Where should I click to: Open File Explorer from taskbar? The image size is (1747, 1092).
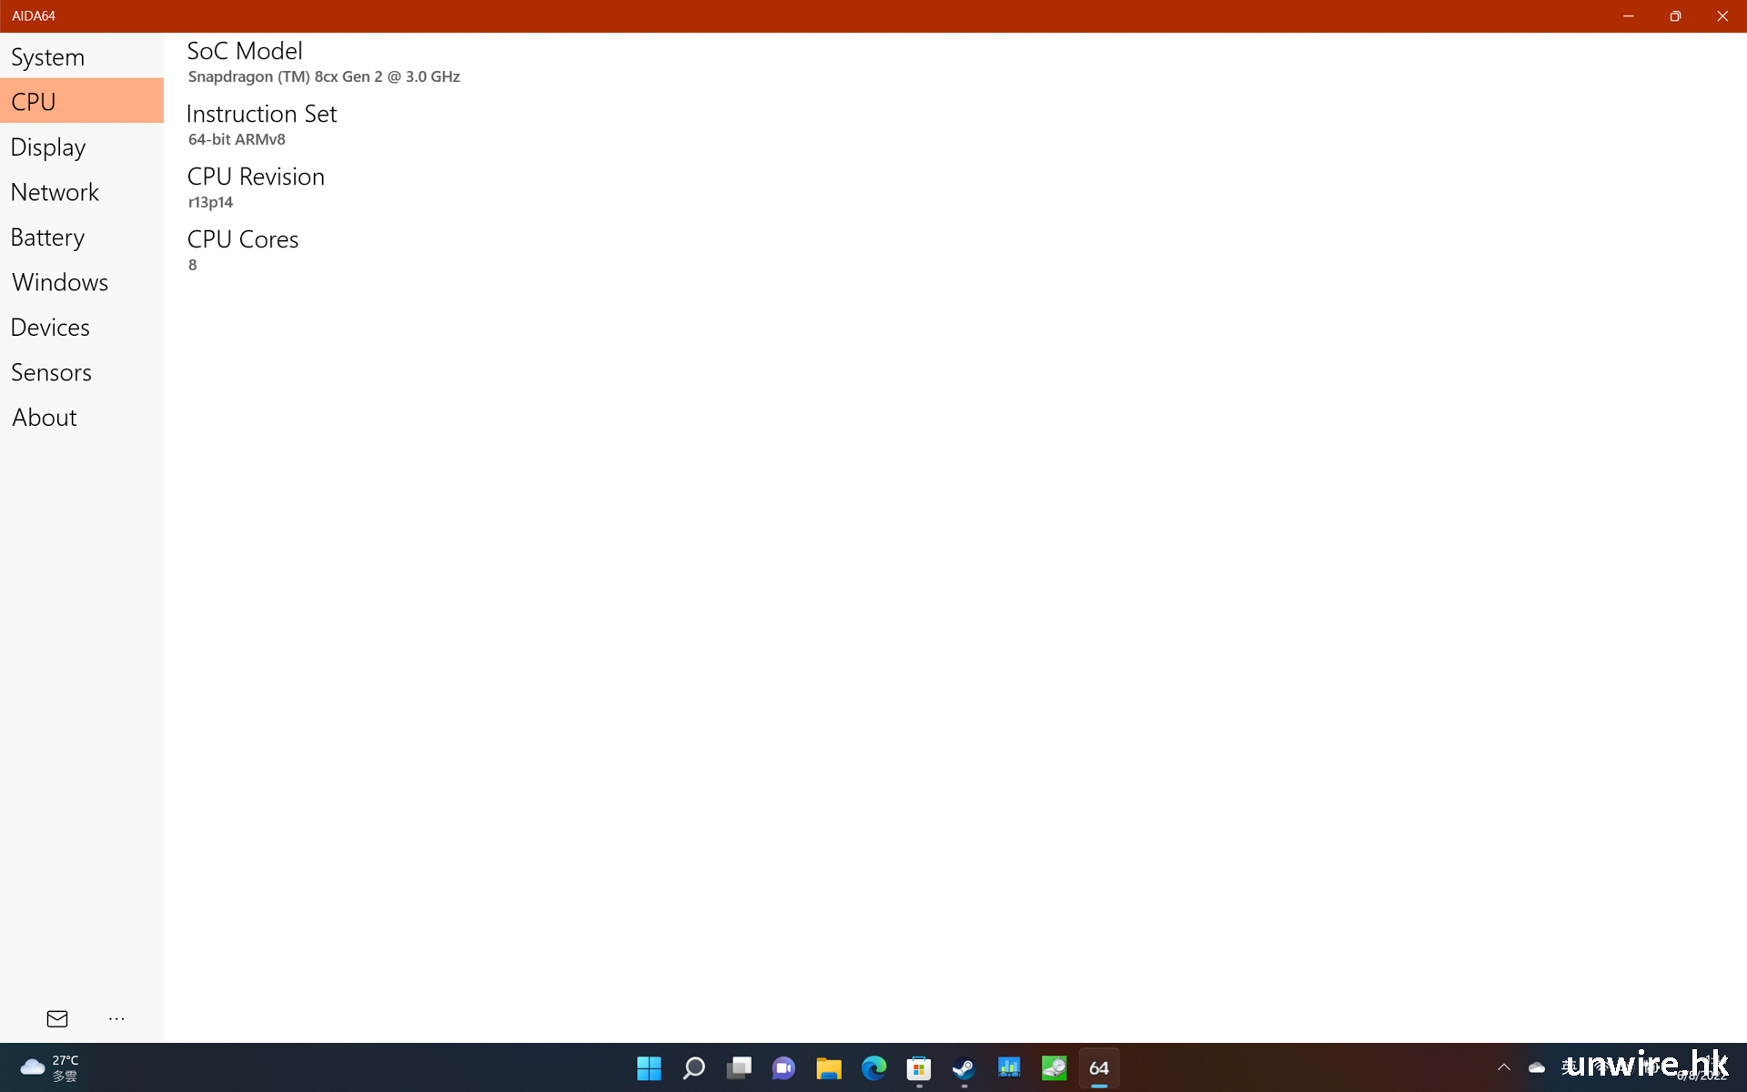click(828, 1067)
